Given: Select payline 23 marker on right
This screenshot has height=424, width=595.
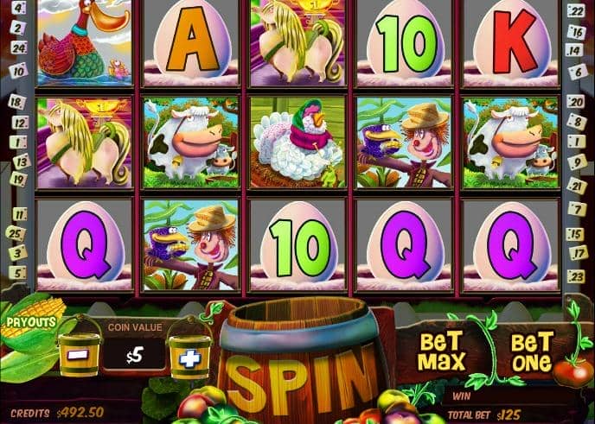Looking at the screenshot, I should point(576,276).
